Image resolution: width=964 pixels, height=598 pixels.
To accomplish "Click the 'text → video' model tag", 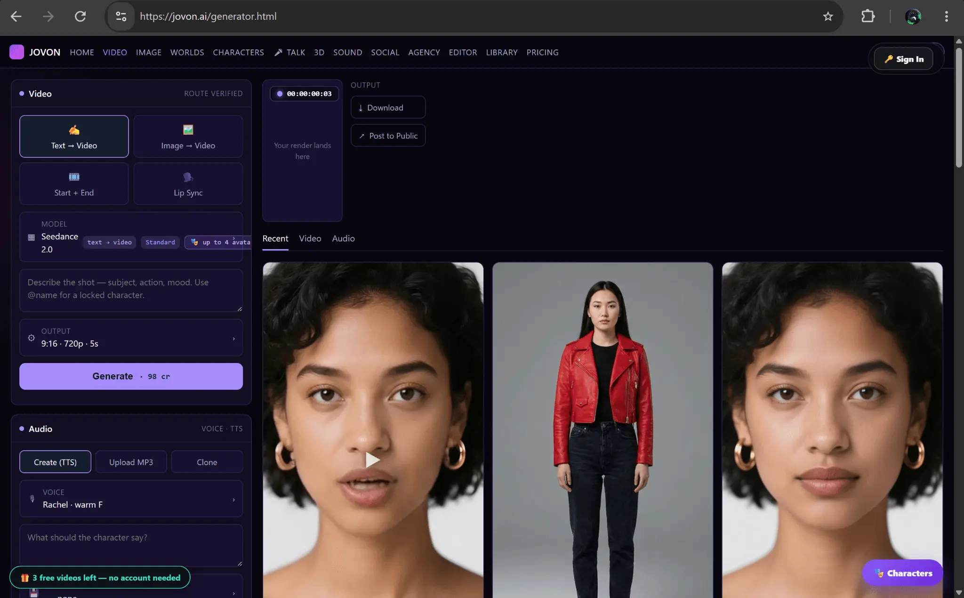I will 110,242.
